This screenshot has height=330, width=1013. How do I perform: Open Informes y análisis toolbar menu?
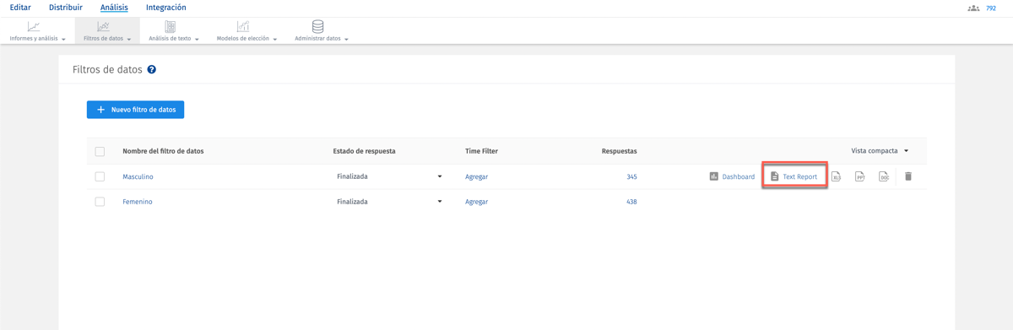(38, 31)
